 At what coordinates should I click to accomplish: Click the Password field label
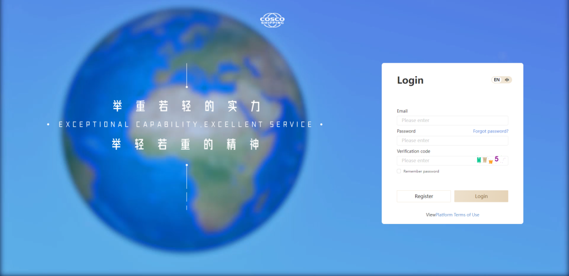click(x=406, y=131)
